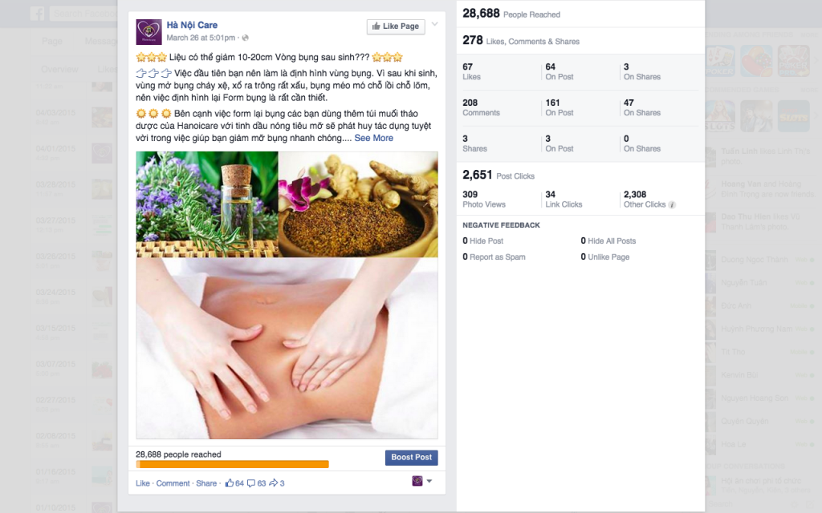Screen dimensions: 822x513
Task: Click the Boost Post button
Action: pyautogui.click(x=412, y=458)
